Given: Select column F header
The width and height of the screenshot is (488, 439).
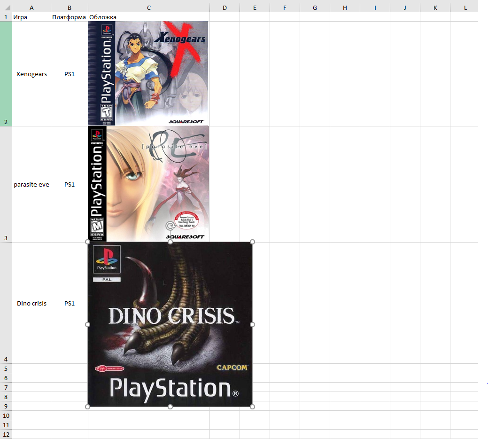Looking at the screenshot, I should pyautogui.click(x=285, y=8).
